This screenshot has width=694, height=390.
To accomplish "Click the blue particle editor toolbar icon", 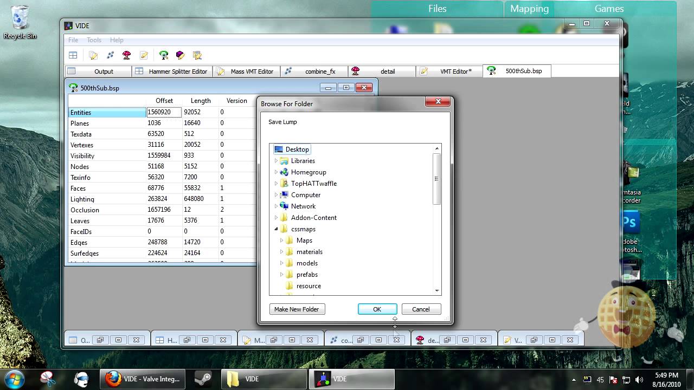I will [110, 55].
